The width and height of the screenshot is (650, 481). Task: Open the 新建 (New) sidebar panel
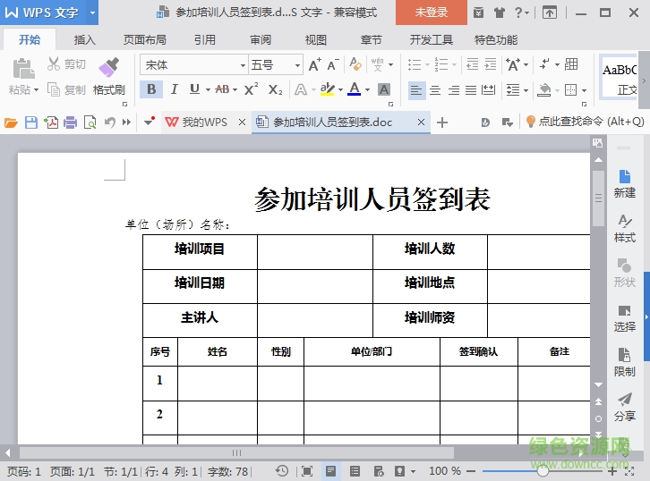point(624,182)
